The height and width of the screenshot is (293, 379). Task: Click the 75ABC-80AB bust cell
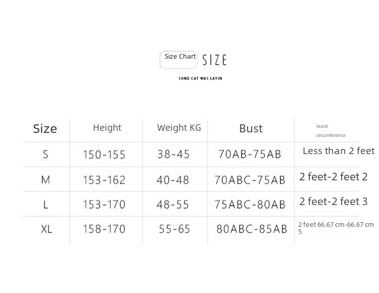click(x=250, y=205)
